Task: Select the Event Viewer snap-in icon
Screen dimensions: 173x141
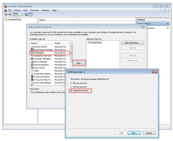Action: click(x=32, y=68)
